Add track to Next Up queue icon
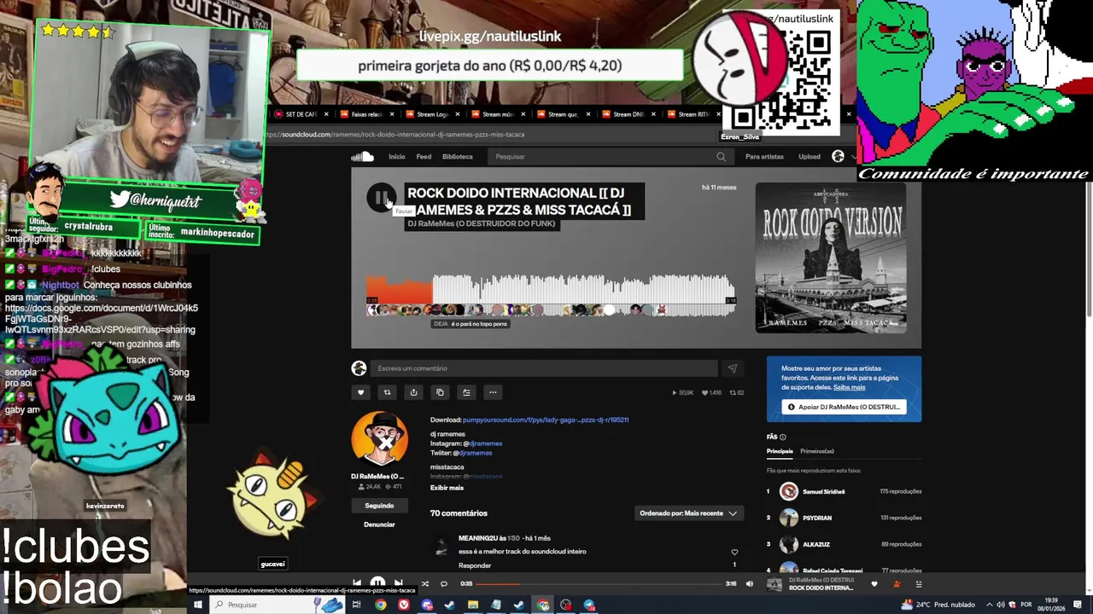This screenshot has width=1093, height=614. tap(466, 392)
